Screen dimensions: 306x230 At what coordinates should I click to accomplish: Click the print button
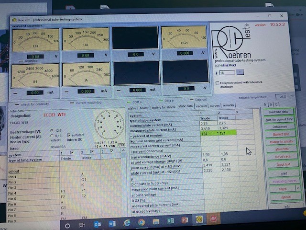point(284,173)
